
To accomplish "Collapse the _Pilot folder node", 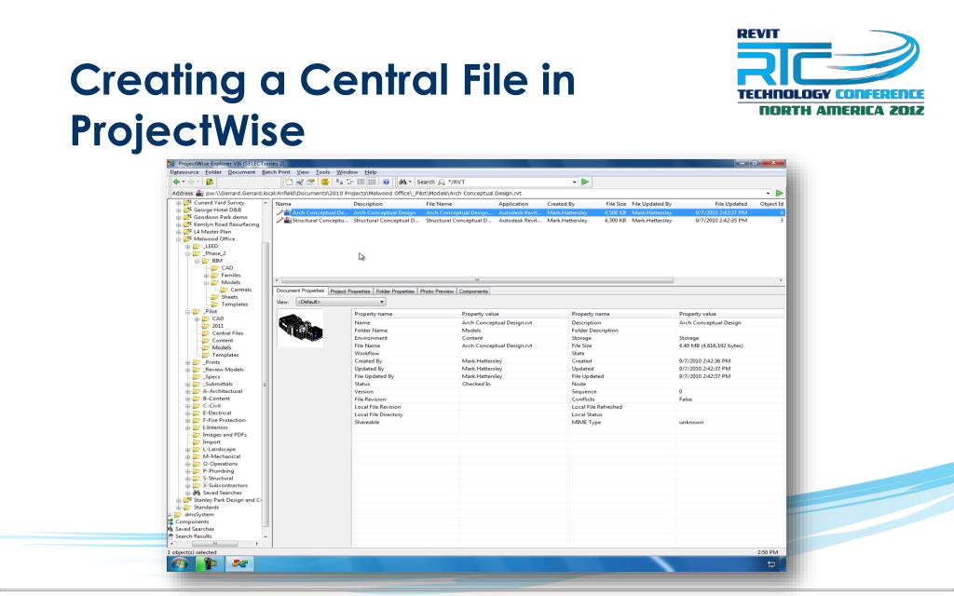I will click(x=188, y=311).
